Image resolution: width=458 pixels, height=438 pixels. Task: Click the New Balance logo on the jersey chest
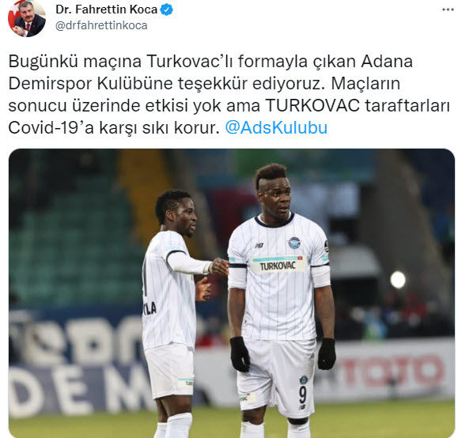[259, 246]
